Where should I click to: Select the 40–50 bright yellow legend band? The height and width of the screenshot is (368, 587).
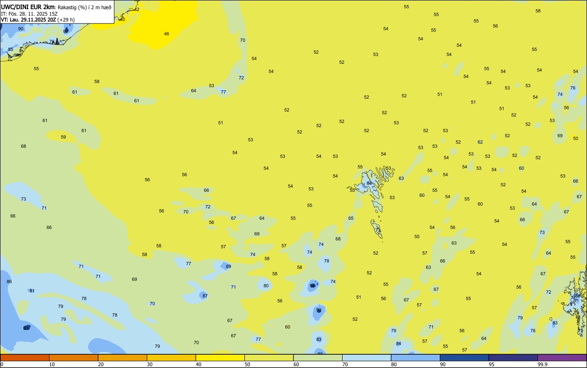220,357
